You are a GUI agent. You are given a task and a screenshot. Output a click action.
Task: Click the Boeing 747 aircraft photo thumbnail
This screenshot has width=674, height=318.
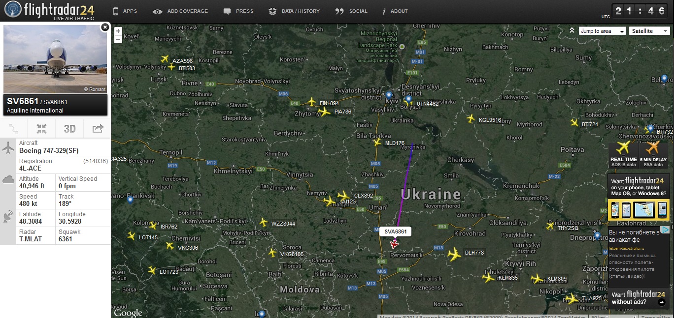55,59
